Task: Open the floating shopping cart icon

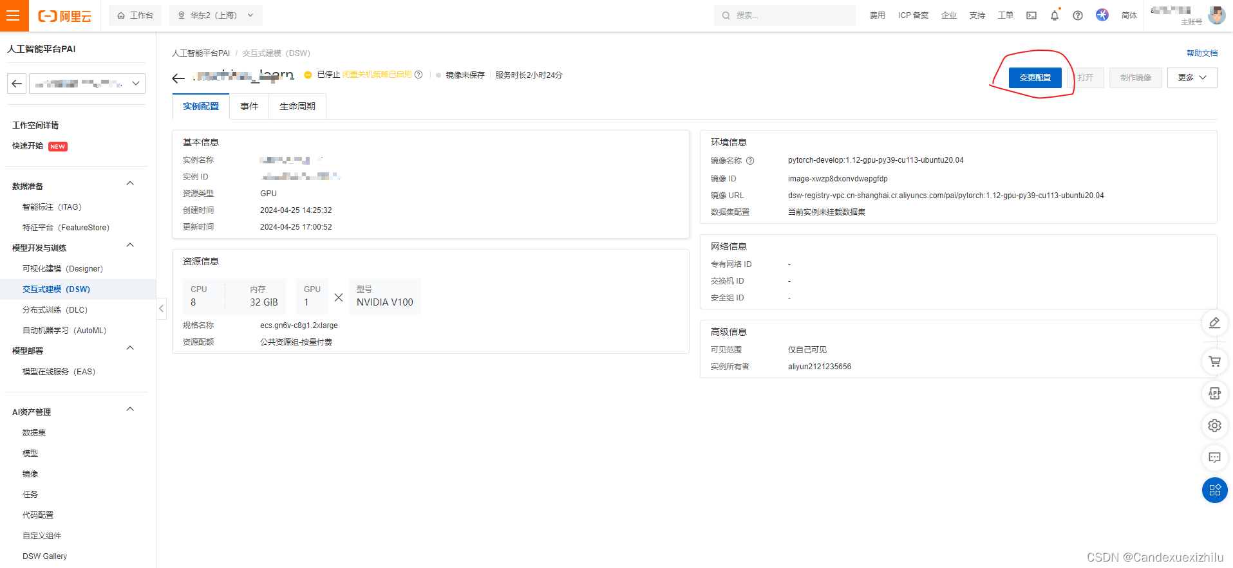Action: click(1214, 361)
